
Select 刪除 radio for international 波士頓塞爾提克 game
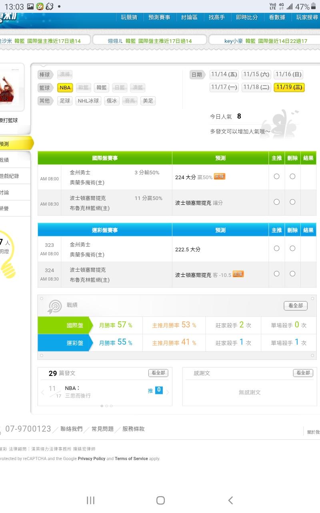(x=292, y=202)
